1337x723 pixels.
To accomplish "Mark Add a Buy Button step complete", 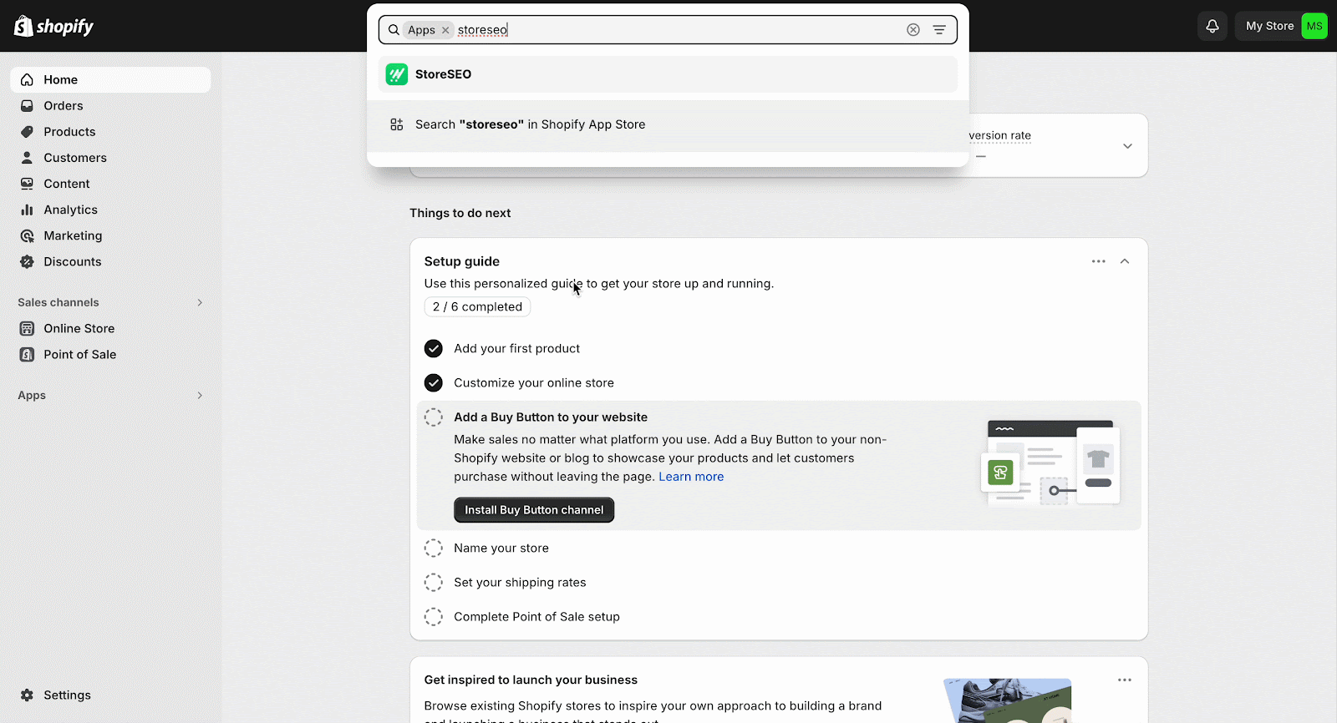I will point(434,417).
